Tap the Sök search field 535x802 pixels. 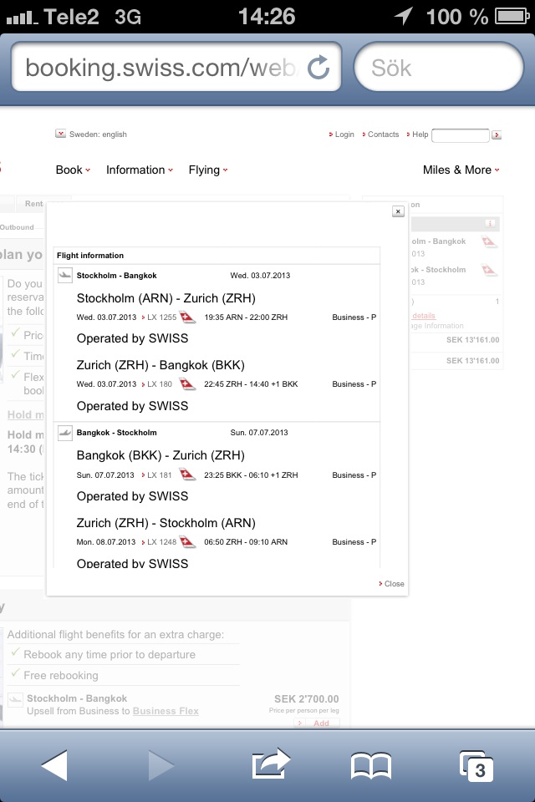[x=439, y=67]
